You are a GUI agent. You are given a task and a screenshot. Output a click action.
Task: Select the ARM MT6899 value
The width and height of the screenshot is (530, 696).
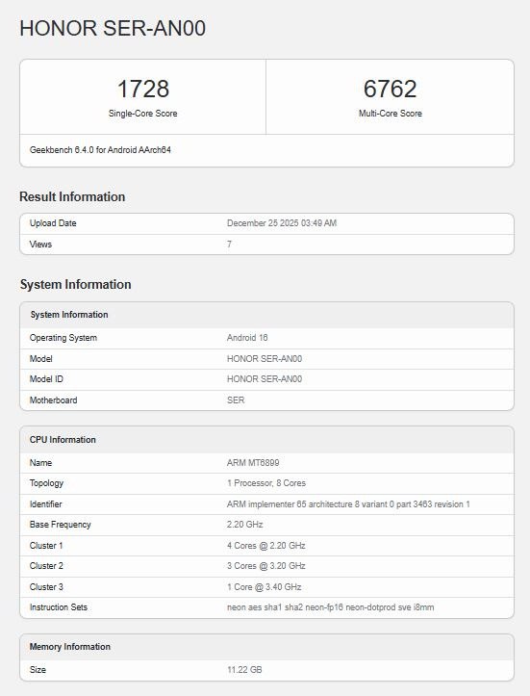point(253,463)
